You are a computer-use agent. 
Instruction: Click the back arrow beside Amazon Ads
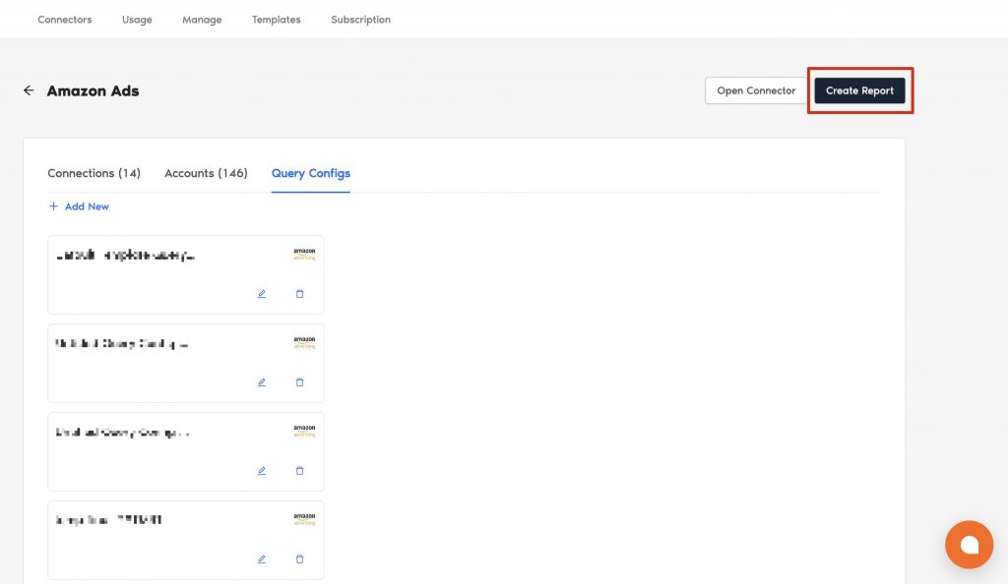point(29,90)
